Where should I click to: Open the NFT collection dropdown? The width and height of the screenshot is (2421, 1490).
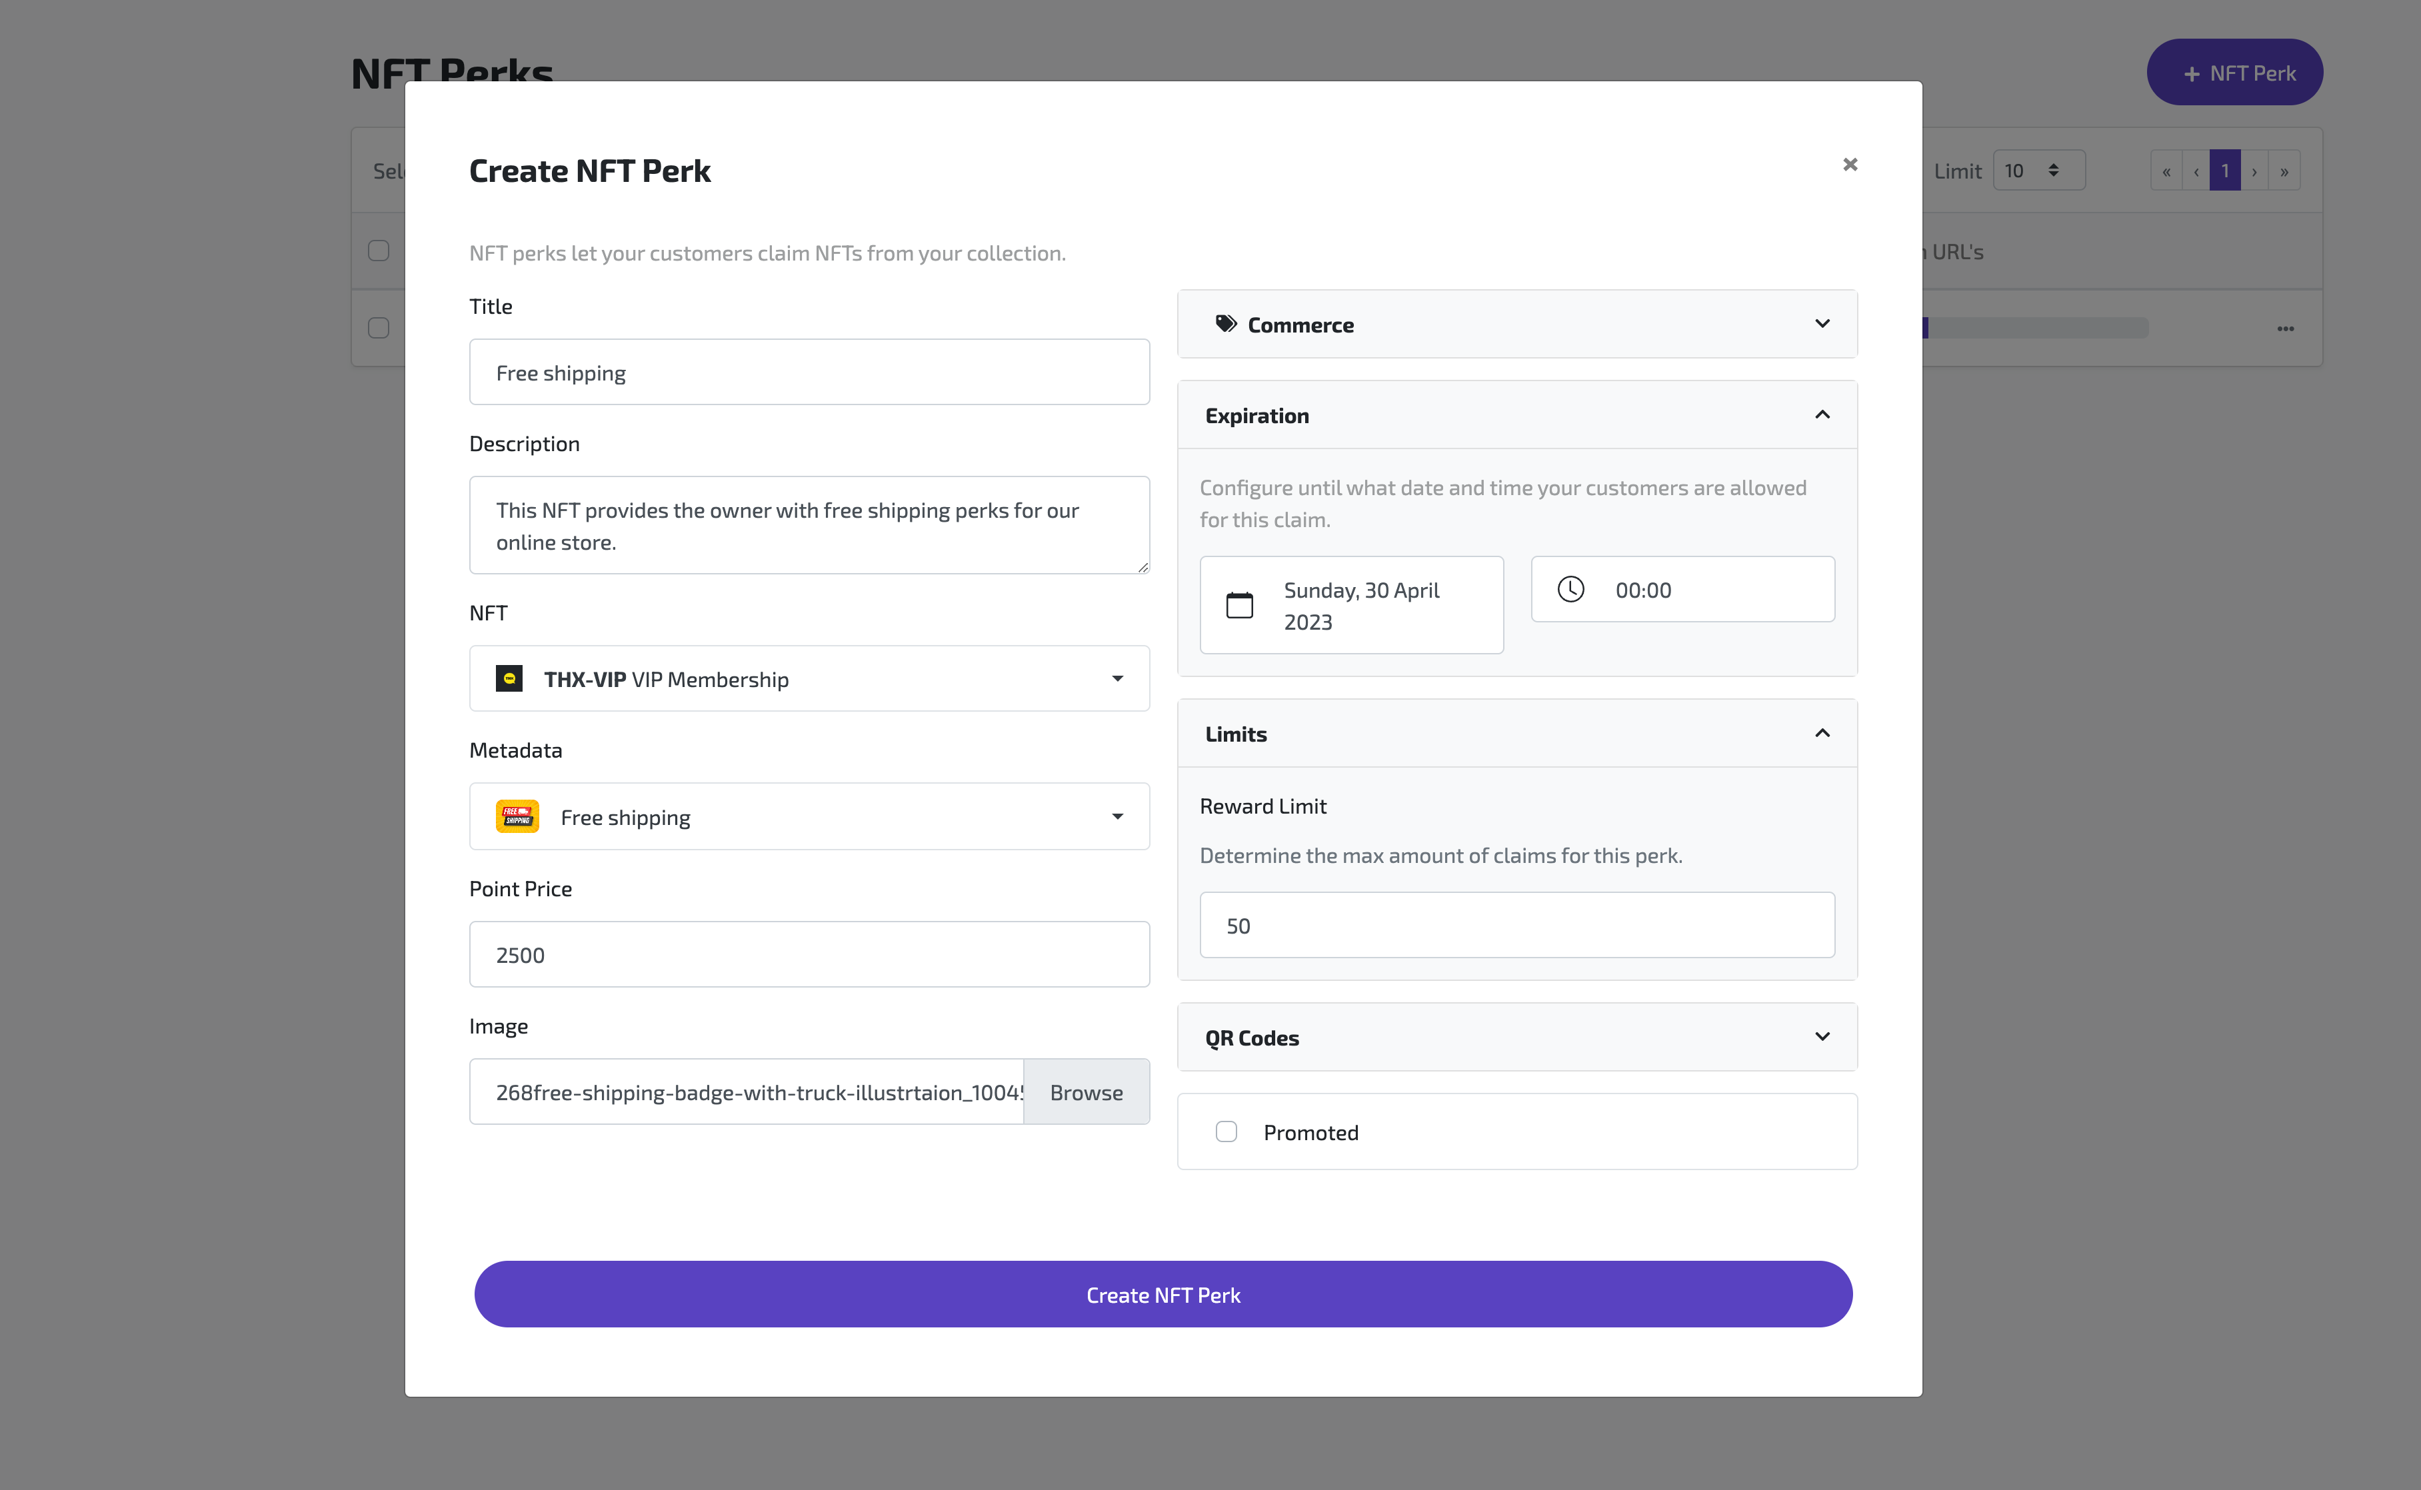click(809, 679)
